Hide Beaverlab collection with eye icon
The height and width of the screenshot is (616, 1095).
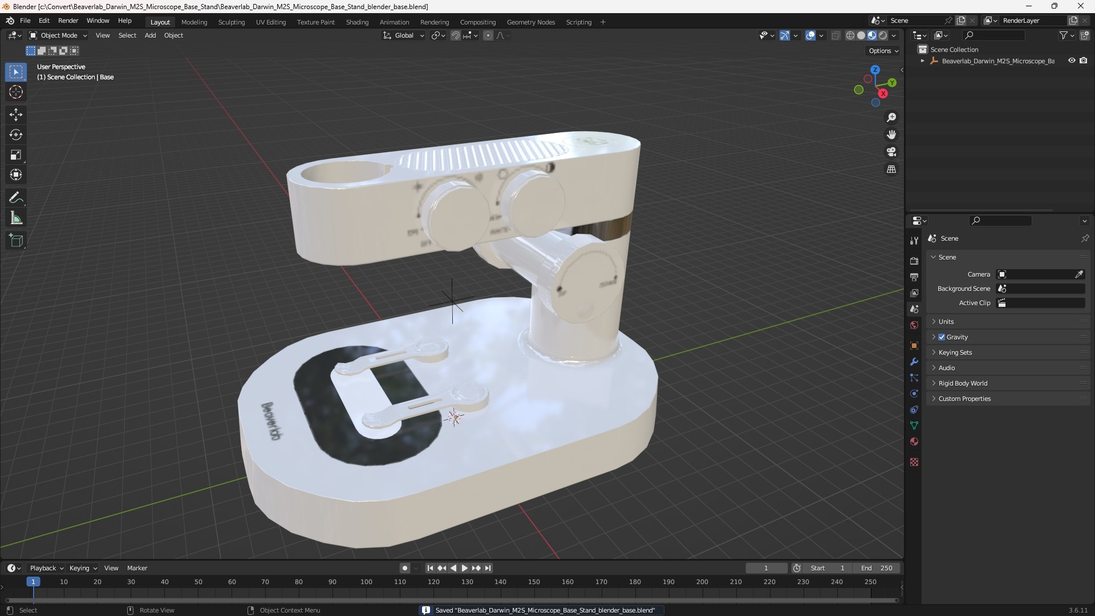click(1072, 60)
